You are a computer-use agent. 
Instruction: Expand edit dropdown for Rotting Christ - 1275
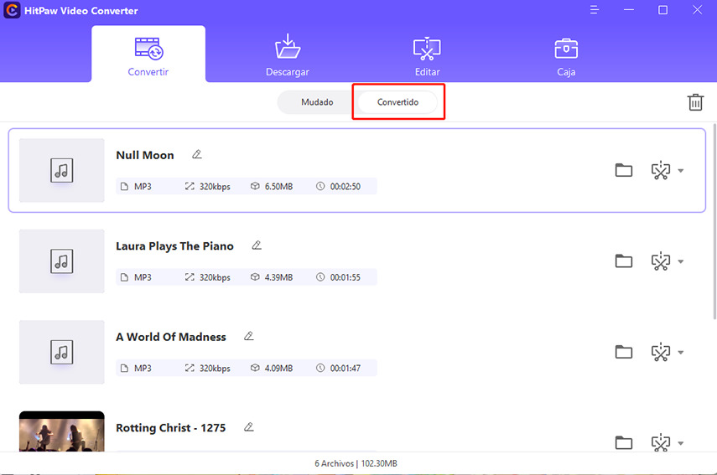pos(680,443)
